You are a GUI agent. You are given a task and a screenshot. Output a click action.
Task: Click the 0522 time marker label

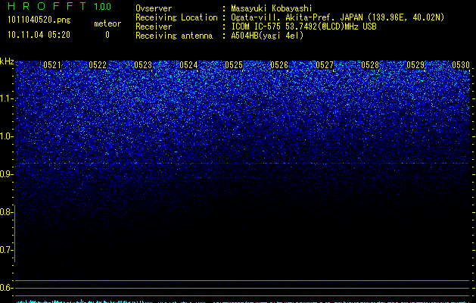tap(98, 65)
